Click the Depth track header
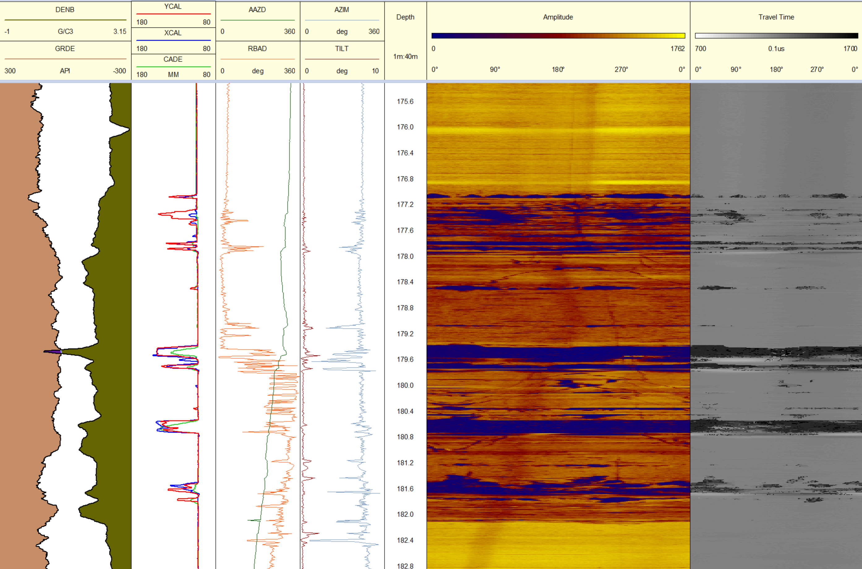This screenshot has width=862, height=569. pos(405,17)
